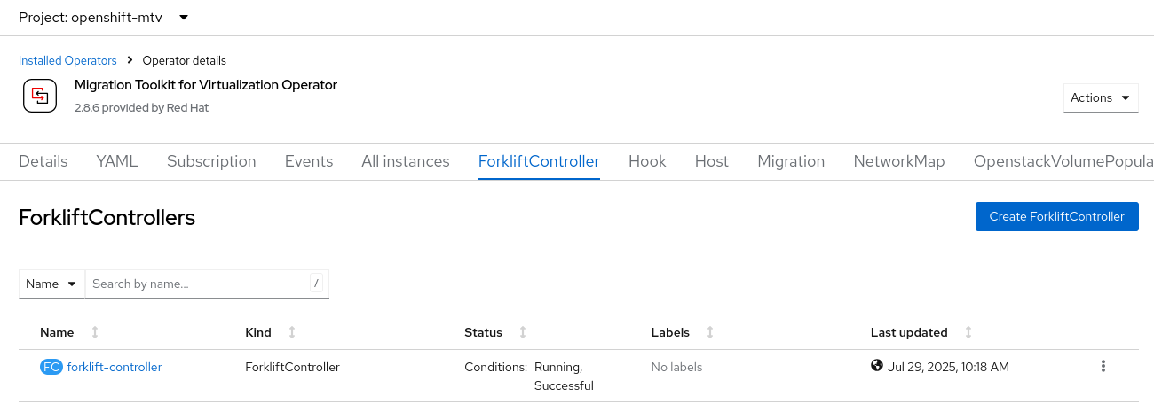Sort table by Status column arrows
Screen dimensions: 1154x404
(x=523, y=332)
